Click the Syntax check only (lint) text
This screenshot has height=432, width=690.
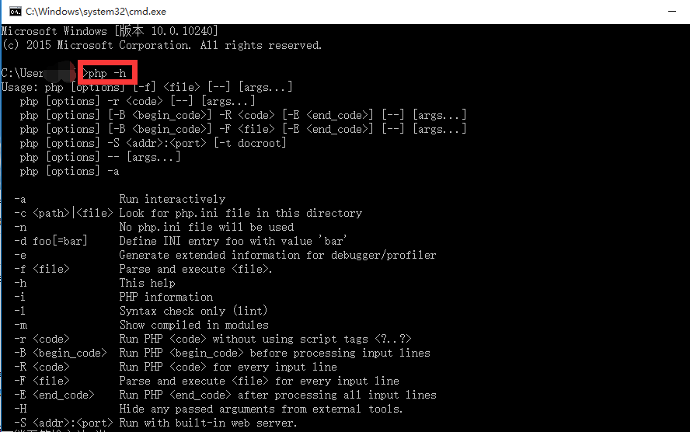pyautogui.click(x=193, y=312)
